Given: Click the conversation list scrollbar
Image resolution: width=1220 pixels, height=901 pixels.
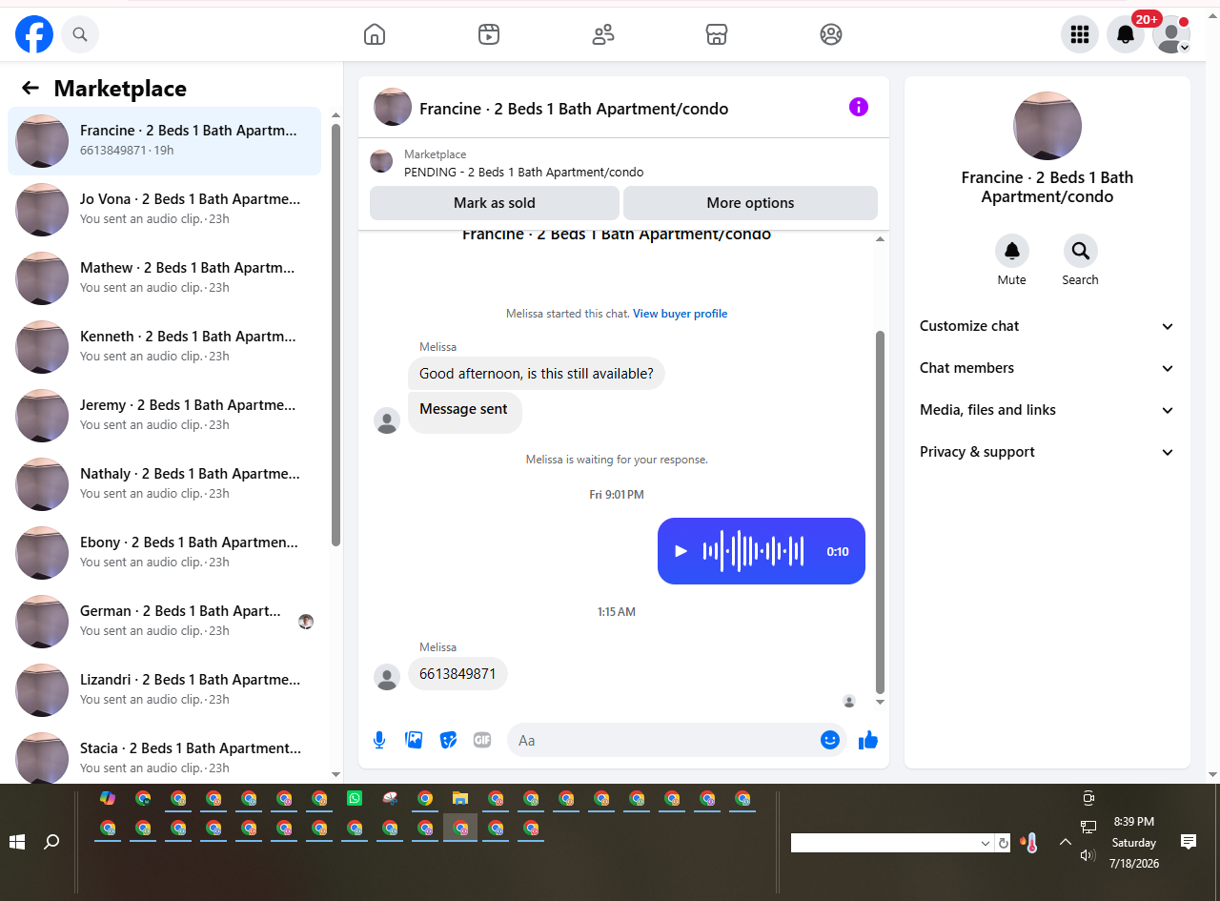Looking at the screenshot, I should (335, 334).
